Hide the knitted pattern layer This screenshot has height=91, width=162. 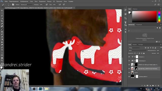tap(129, 65)
